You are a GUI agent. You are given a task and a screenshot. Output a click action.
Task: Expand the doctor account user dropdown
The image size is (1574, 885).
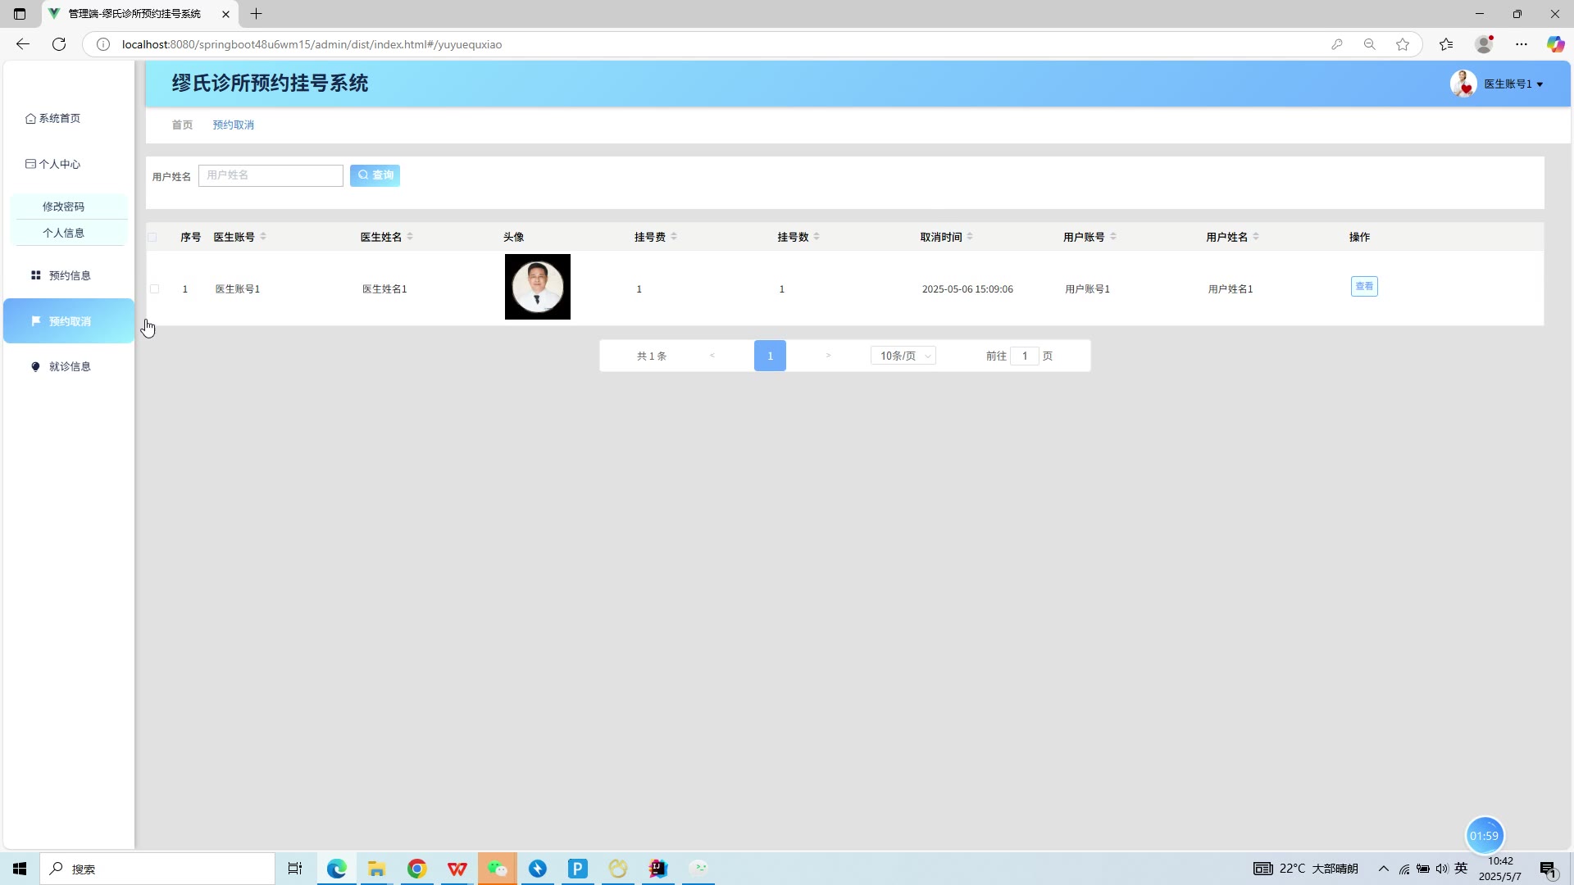[1513, 84]
